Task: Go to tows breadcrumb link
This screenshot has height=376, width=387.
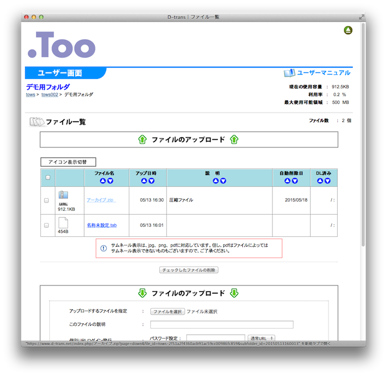Action: (30, 95)
